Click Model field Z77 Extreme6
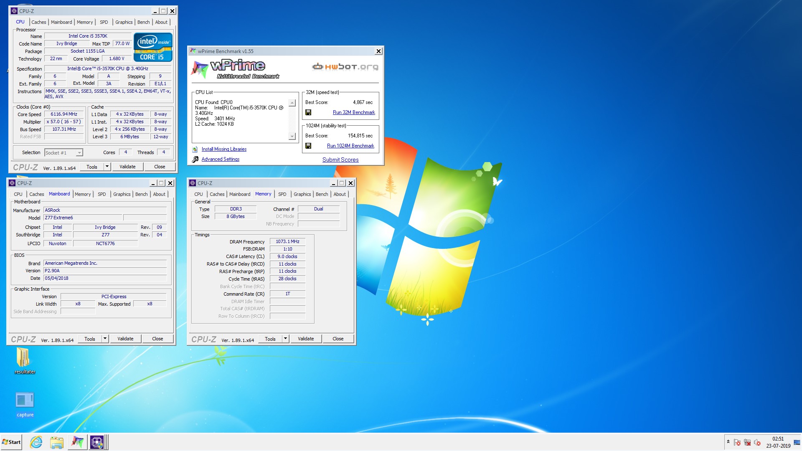 click(83, 218)
